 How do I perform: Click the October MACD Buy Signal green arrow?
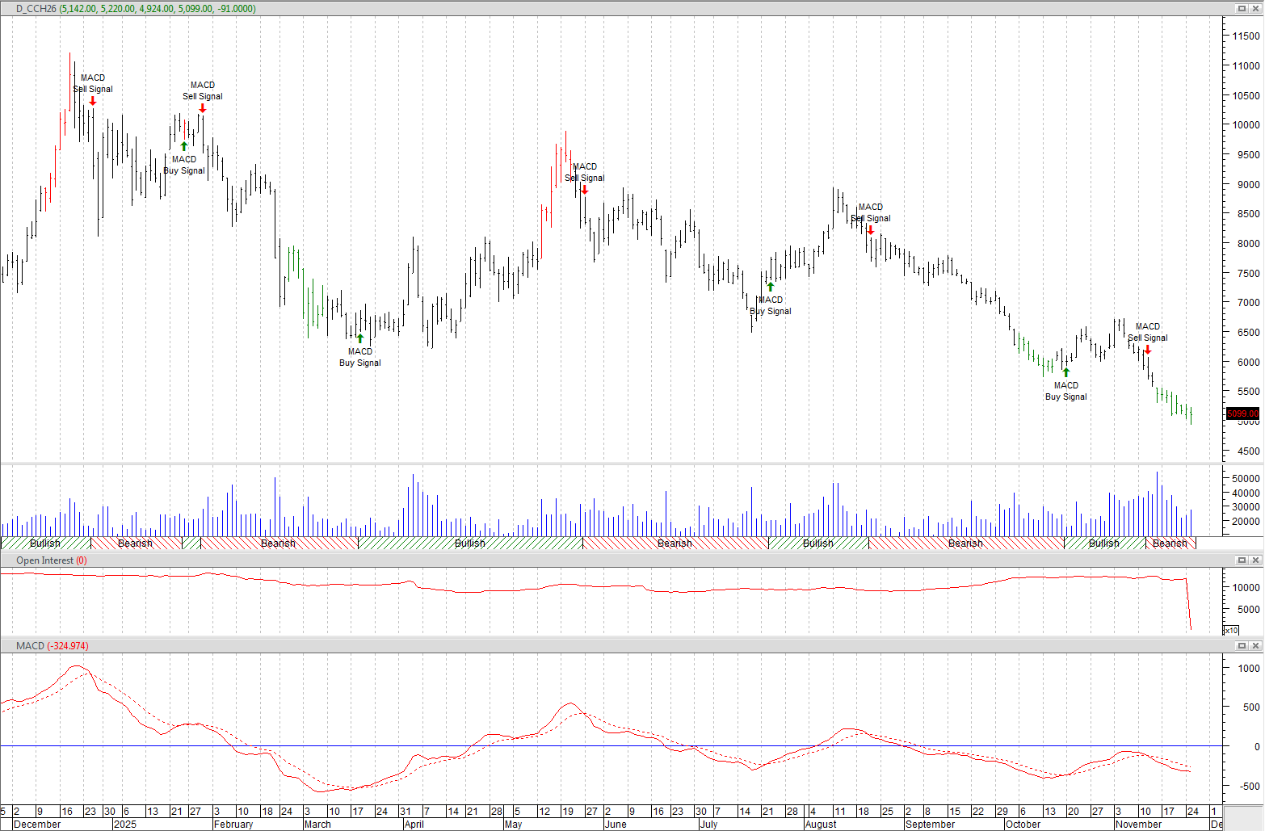(1066, 371)
